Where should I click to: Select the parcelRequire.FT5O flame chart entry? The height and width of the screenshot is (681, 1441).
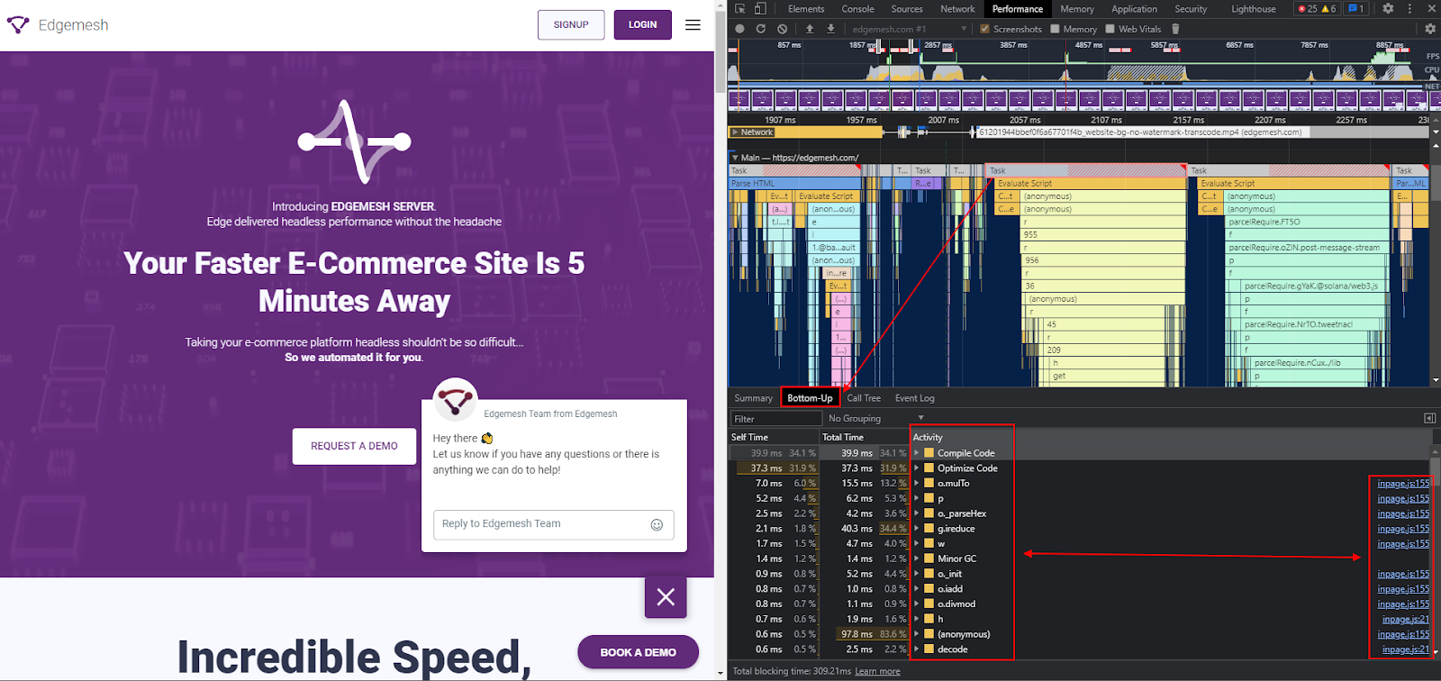[x=1308, y=222]
